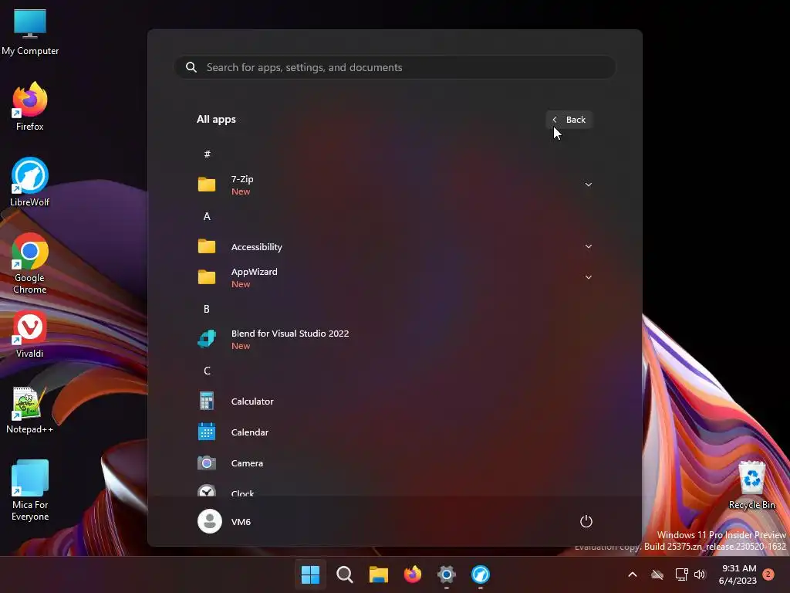Open the Mica For Everyone desktop shortcut
The image size is (790, 593).
(x=30, y=490)
